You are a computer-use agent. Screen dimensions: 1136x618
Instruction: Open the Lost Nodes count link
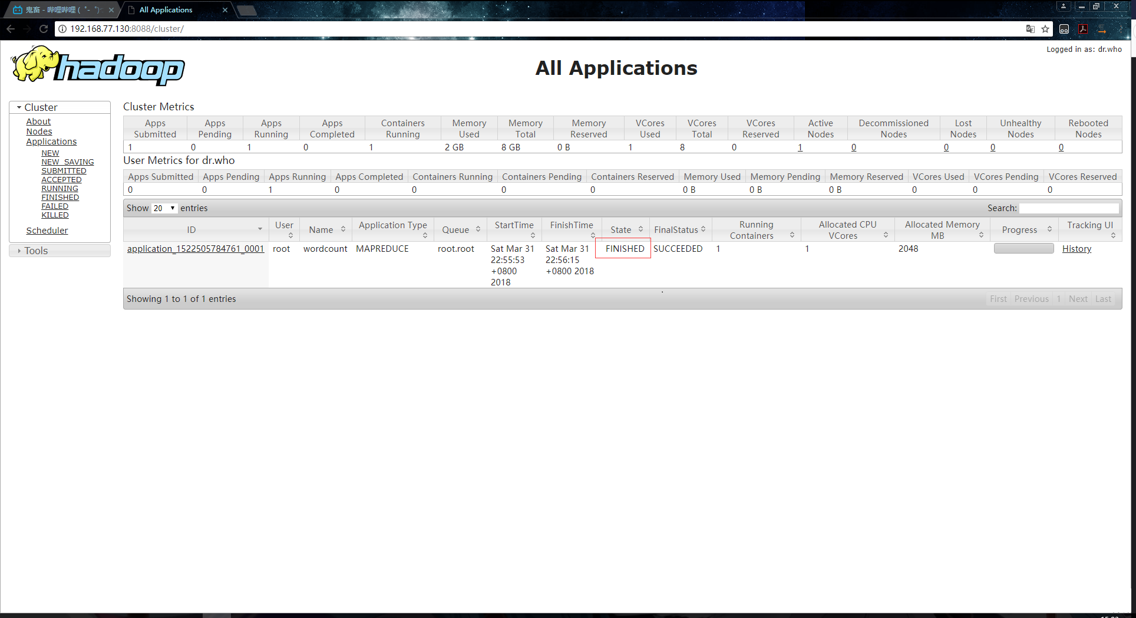pyautogui.click(x=946, y=147)
